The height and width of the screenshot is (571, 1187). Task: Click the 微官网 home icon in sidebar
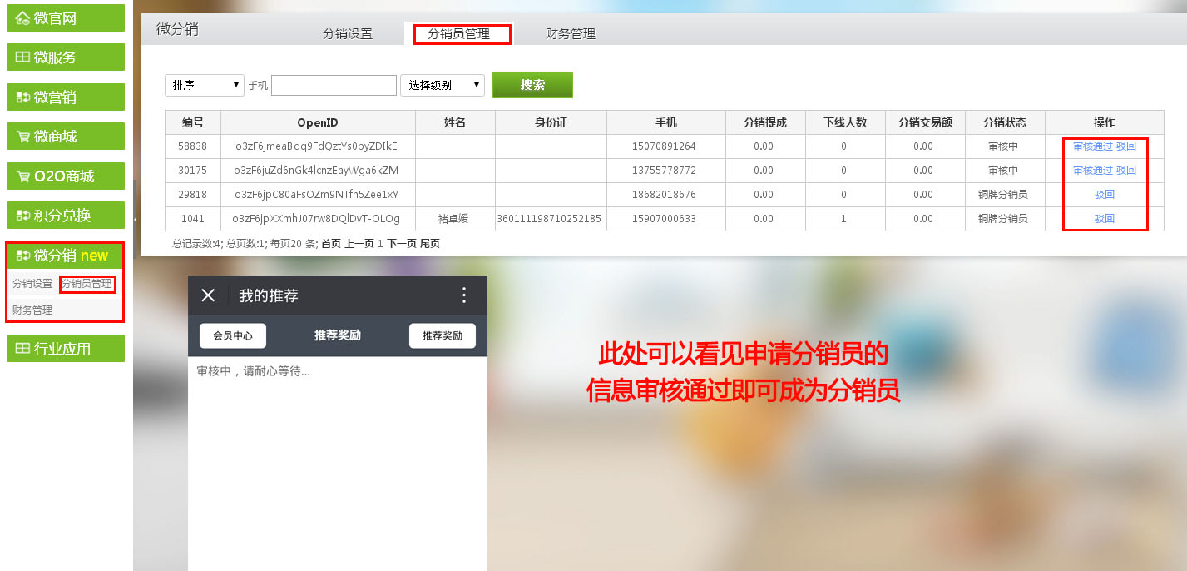pyautogui.click(x=23, y=18)
